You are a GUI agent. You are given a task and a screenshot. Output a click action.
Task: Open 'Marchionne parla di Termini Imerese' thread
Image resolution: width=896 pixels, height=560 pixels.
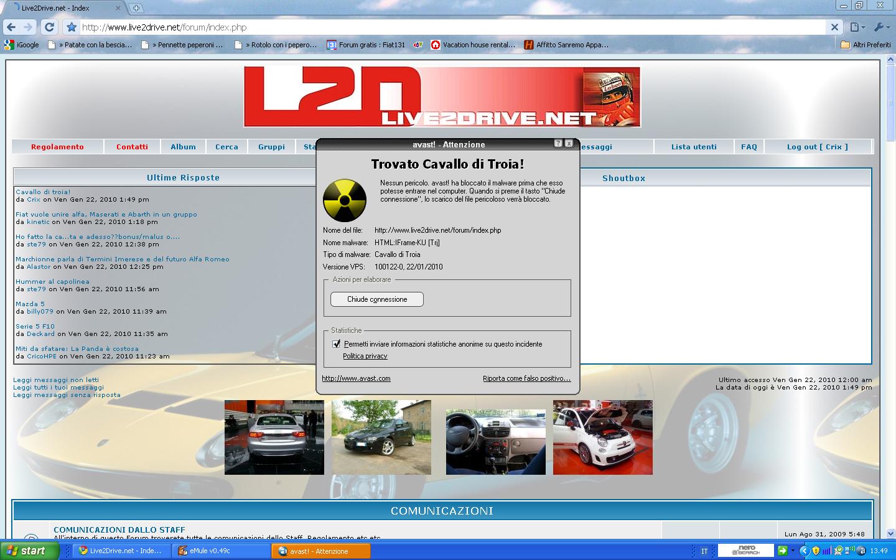click(123, 259)
